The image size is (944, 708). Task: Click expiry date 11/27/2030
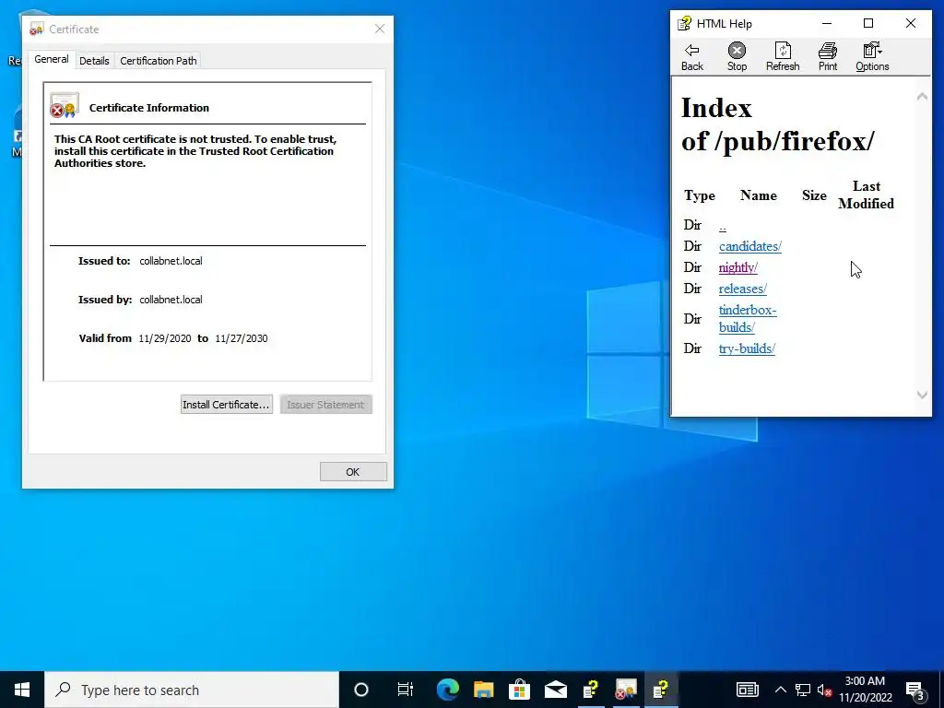(x=242, y=338)
